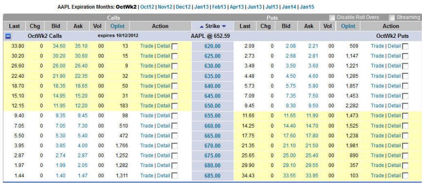Check the 620.00 call row checkbox
Image resolution: width=422 pixels, height=183 pixels.
[174, 47]
